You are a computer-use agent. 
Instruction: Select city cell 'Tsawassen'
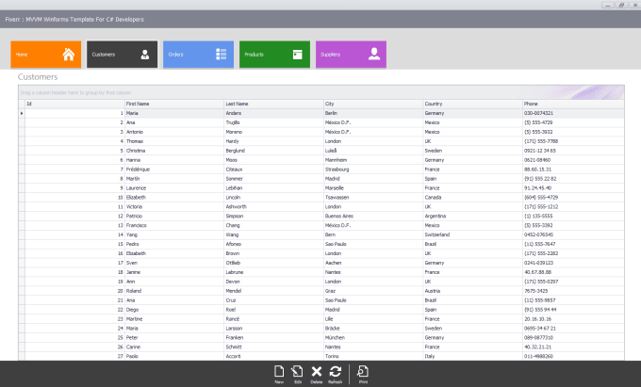(x=373, y=197)
